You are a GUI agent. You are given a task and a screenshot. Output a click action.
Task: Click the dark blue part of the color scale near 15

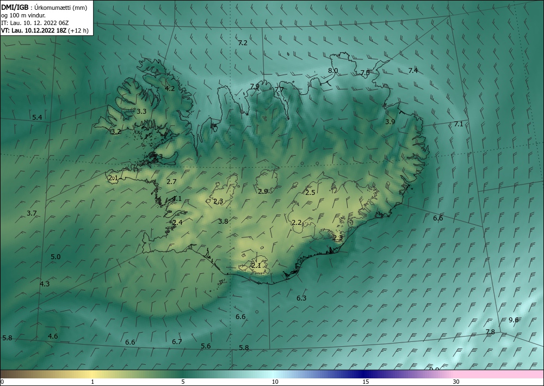pos(363,374)
